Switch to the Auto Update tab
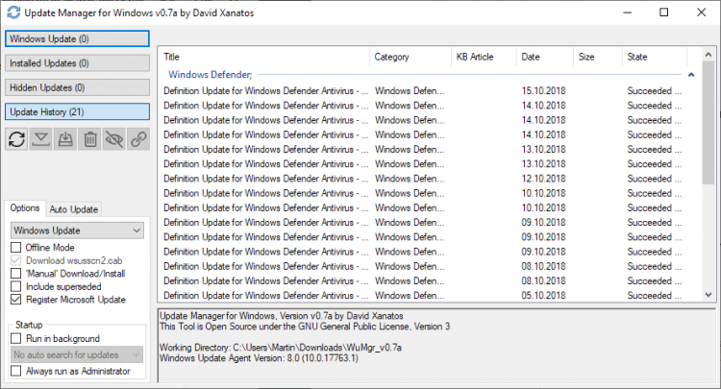This screenshot has height=389, width=721. click(74, 209)
